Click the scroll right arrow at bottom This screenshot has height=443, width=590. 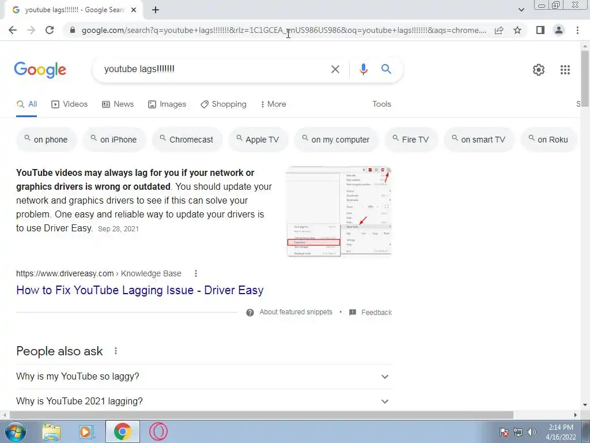pyautogui.click(x=576, y=415)
